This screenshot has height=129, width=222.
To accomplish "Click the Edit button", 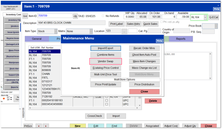I will pos(96,126).
